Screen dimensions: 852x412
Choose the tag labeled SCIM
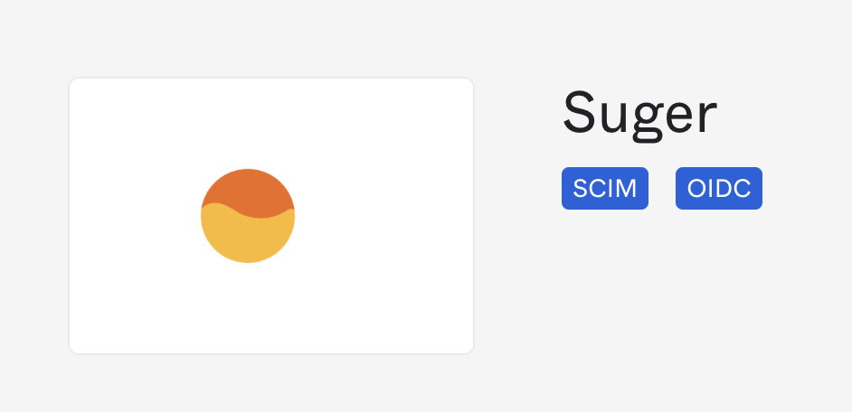[x=605, y=189]
